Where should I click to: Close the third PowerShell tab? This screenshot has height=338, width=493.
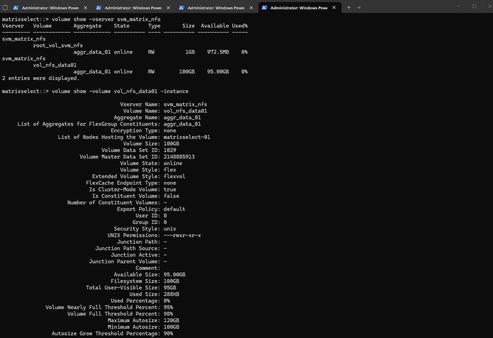(x=251, y=8)
